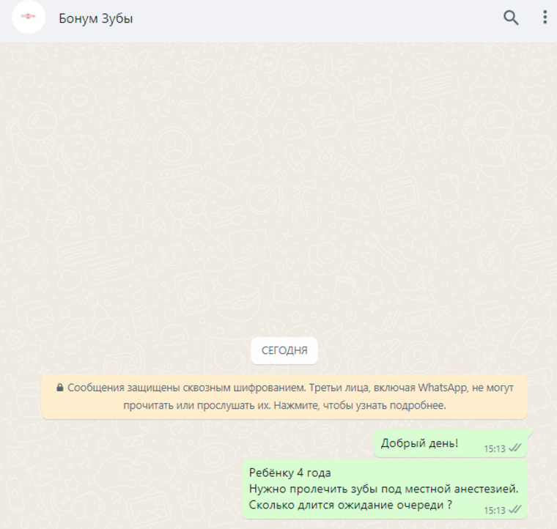Viewport: 557px width, 529px height.
Task: Open the three-dot chat menu
Action: 545,18
